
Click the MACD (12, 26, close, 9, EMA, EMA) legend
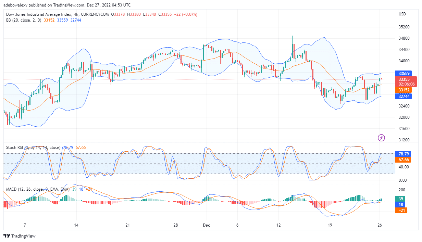tap(38, 189)
